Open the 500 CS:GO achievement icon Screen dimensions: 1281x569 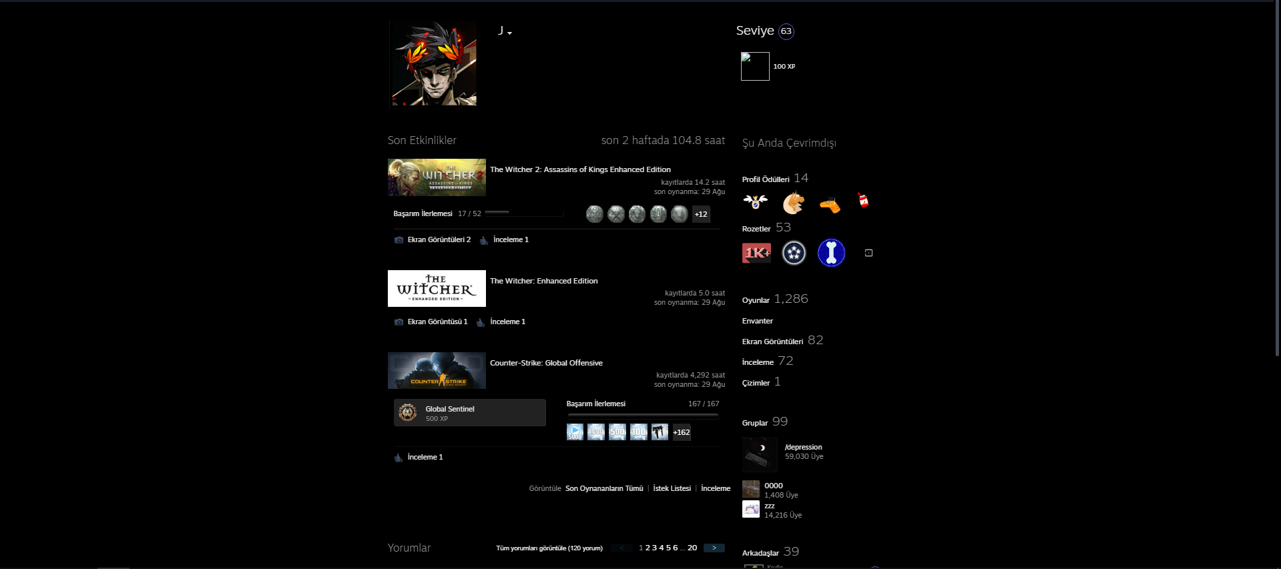[617, 432]
